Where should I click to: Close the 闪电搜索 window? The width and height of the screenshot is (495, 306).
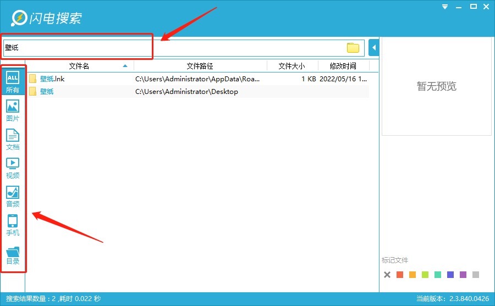pos(486,7)
